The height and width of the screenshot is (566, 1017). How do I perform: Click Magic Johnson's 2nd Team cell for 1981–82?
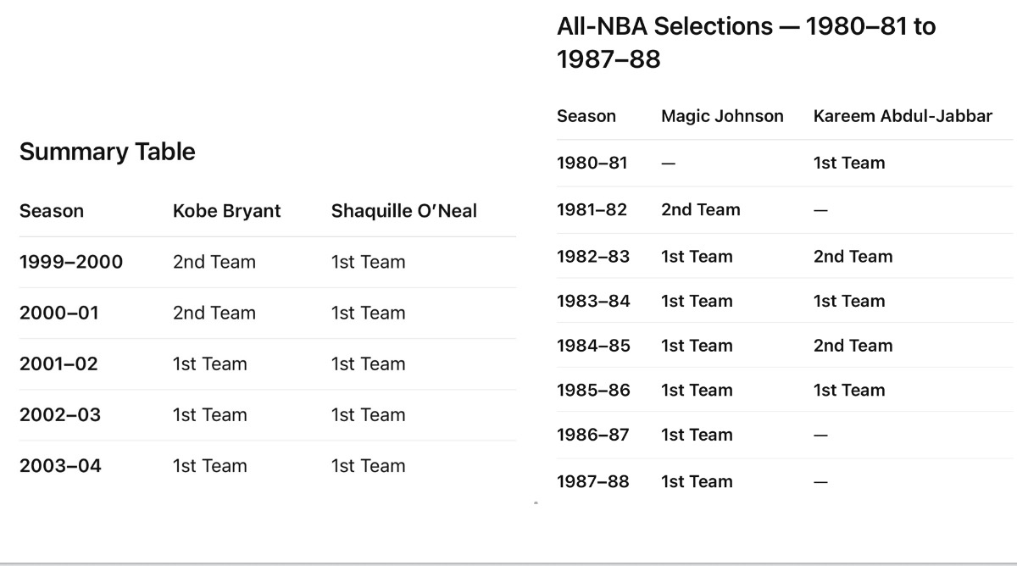(x=700, y=209)
